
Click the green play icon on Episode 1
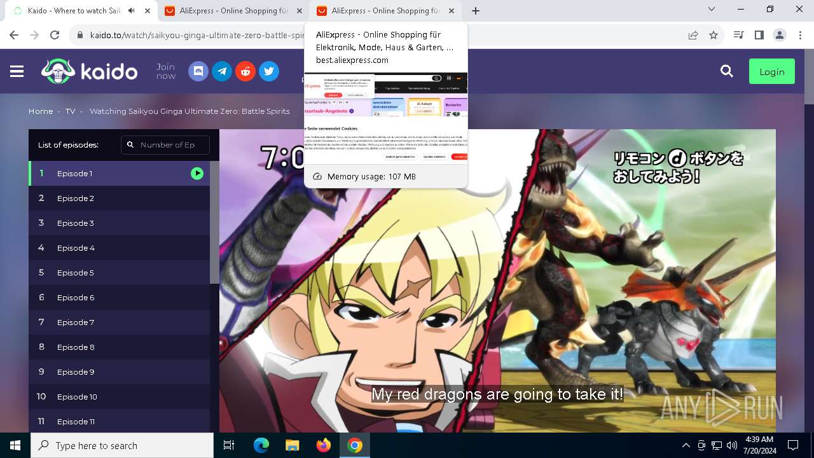click(197, 173)
